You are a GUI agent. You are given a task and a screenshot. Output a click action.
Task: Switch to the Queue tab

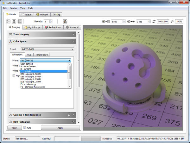coord(27,15)
